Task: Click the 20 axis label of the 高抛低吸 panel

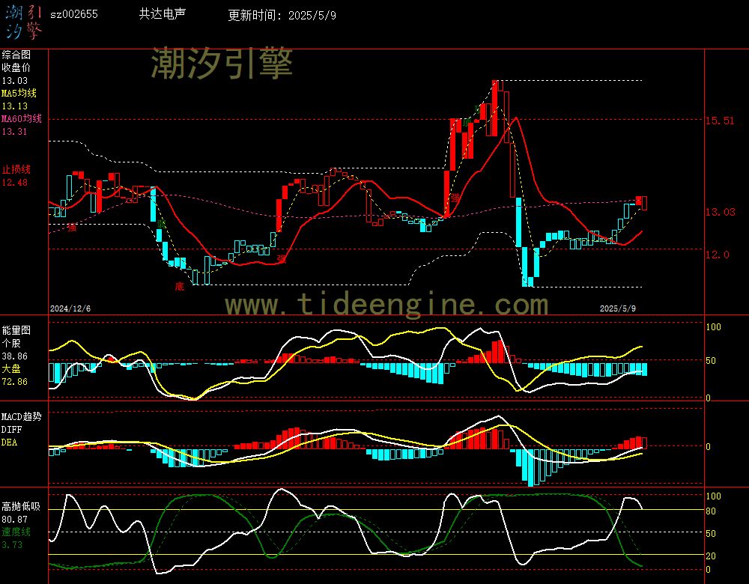Action: [711, 556]
